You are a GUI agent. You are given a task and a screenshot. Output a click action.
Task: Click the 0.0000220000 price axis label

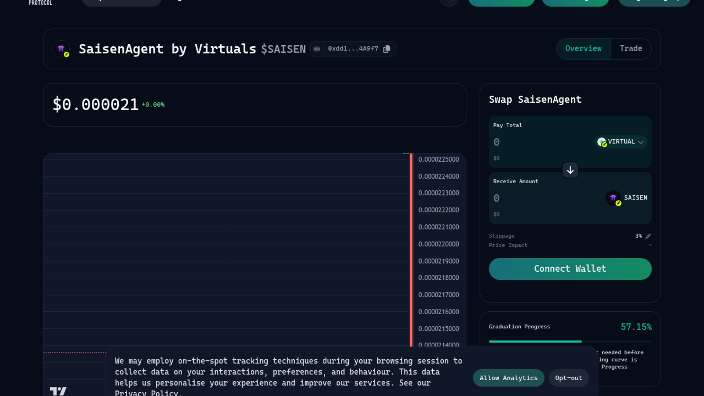(x=439, y=244)
